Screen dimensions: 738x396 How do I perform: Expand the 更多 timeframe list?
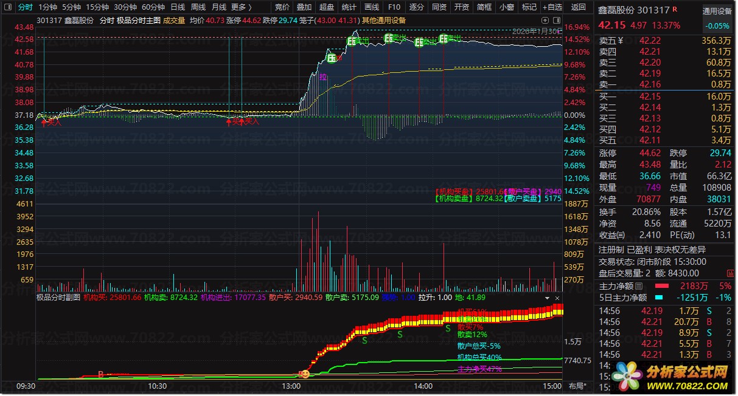(242, 7)
